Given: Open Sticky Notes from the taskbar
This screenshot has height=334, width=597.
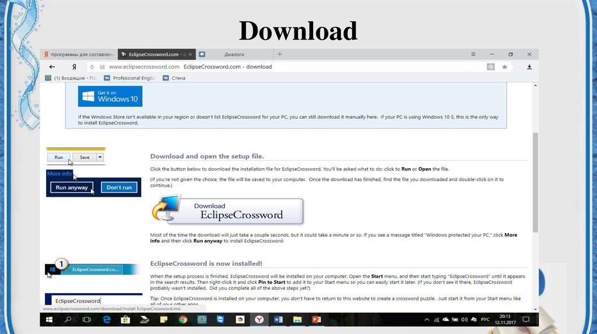Looking at the screenshot, I should (164, 319).
